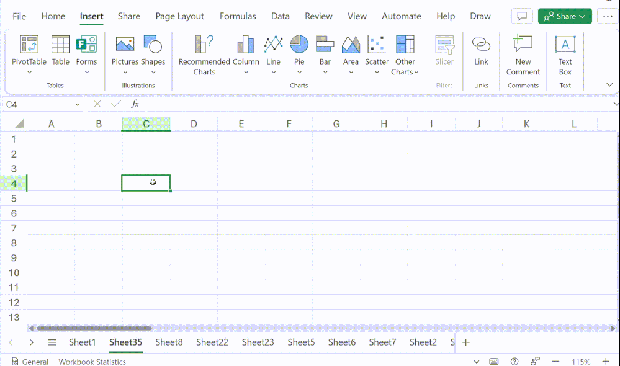Viewport: 620px width, 366px height.
Task: Insert a PivotTable
Action: point(29,51)
